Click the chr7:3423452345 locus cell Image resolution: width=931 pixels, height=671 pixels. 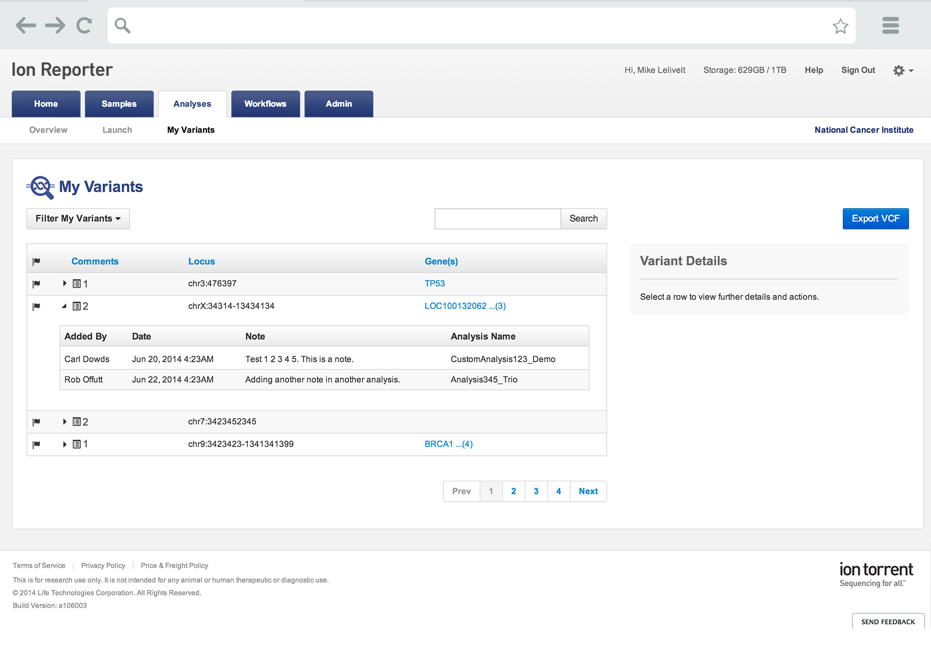point(222,421)
